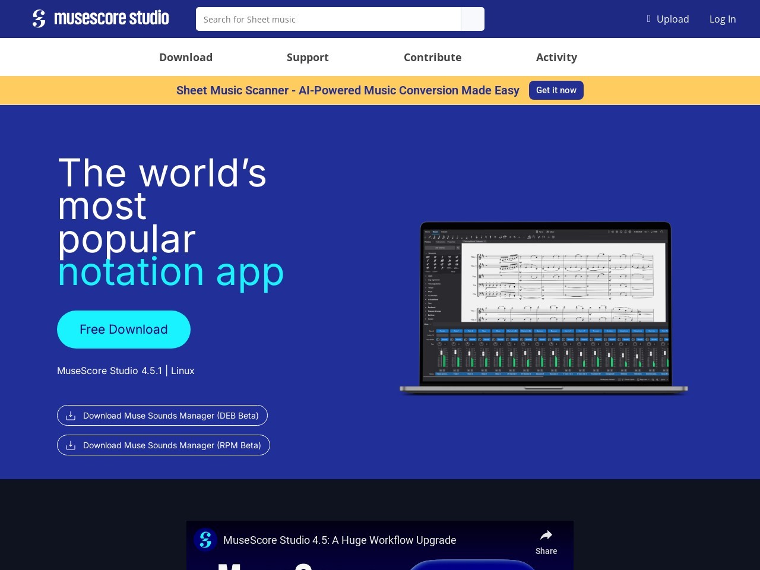Click the Upload link in the header
760x570 pixels.
667,19
